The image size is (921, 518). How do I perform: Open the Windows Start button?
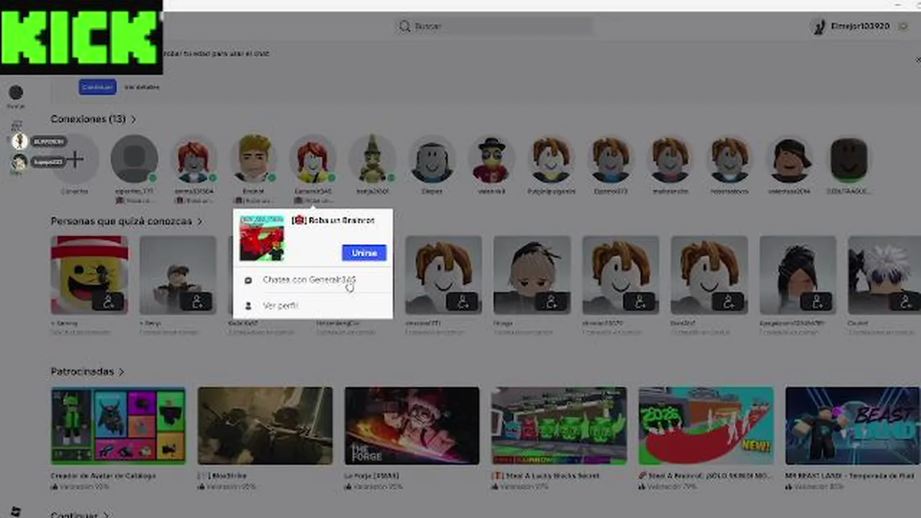pyautogui.click(x=16, y=512)
